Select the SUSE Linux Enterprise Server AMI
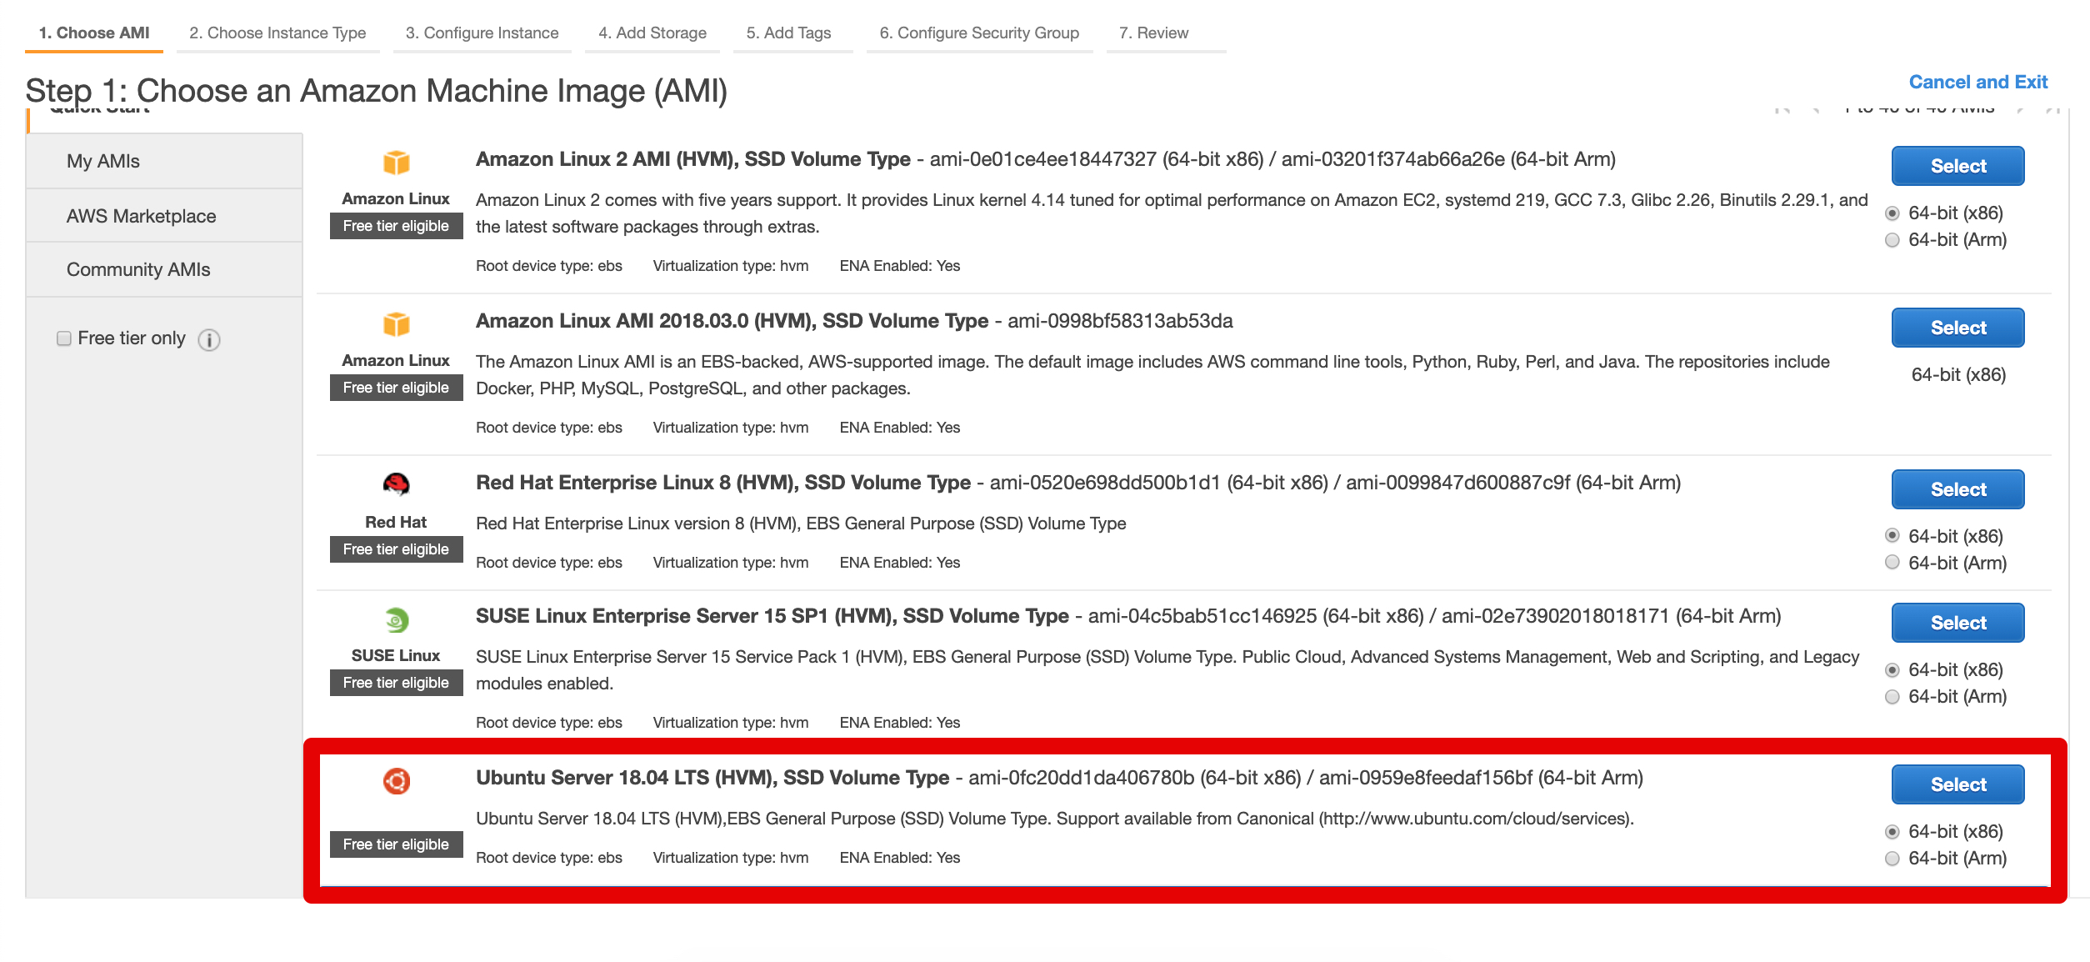The image size is (2090, 962). point(1957,623)
